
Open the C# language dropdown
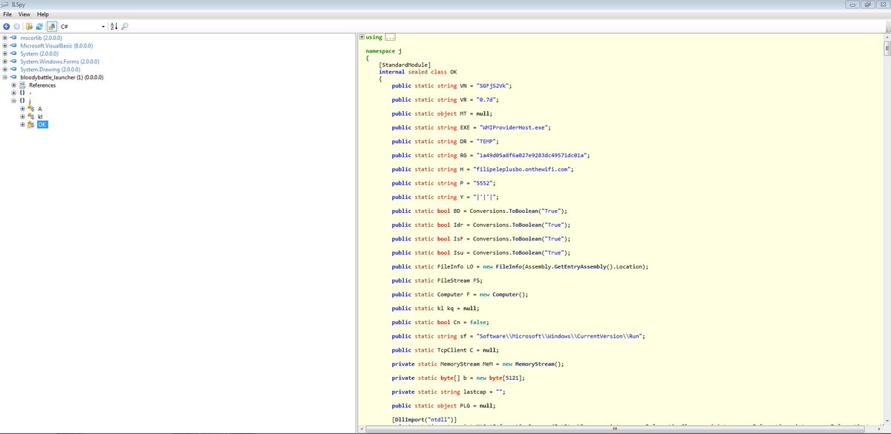click(x=83, y=27)
